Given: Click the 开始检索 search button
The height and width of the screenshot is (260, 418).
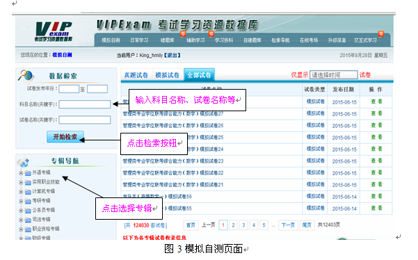Looking at the screenshot, I should tap(65, 137).
